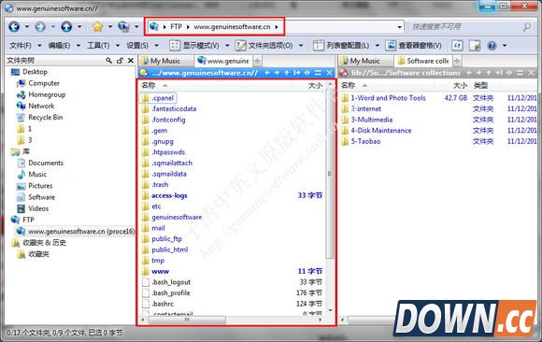Go back with the blue Back arrow
This screenshot has height=342, width=542.
click(14, 26)
